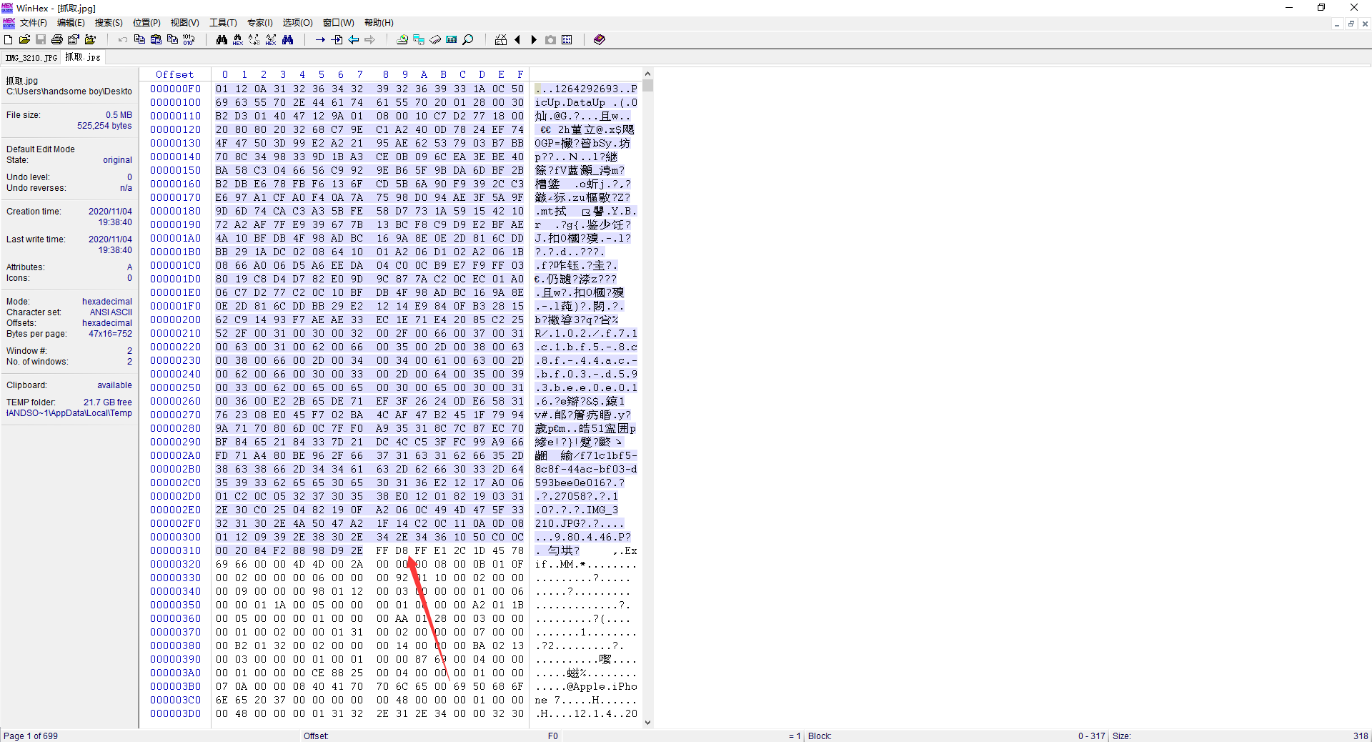
Task: Click the scrollbar down arrow of the hex view
Action: [x=647, y=723]
